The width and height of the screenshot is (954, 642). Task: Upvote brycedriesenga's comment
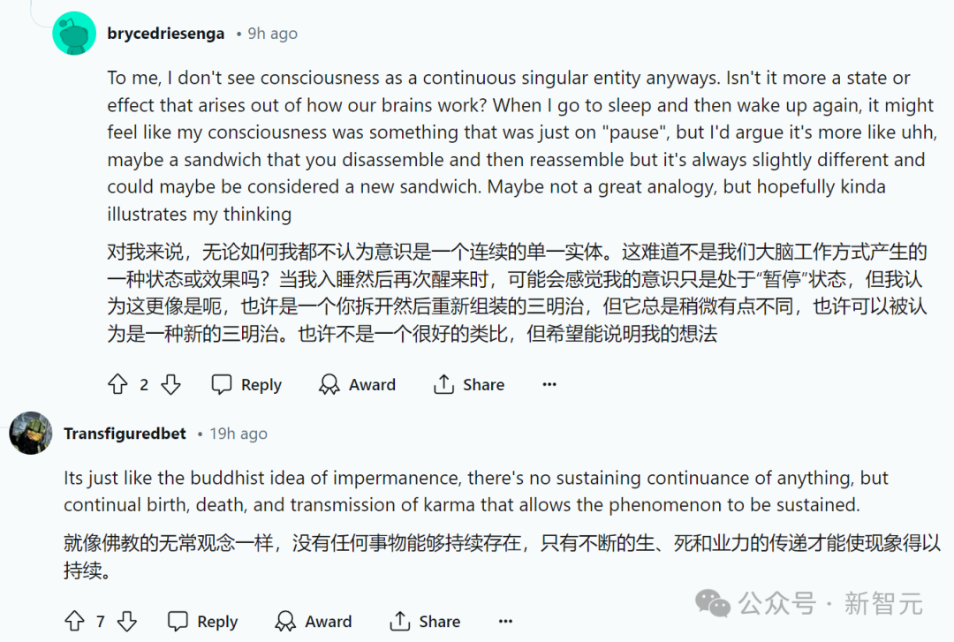(117, 385)
